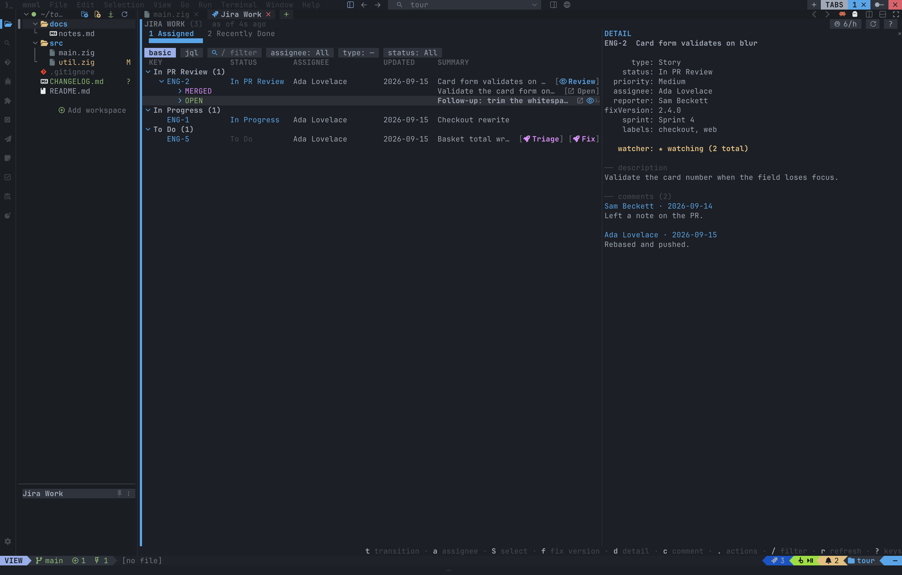This screenshot has width=902, height=575.
Task: Click the explorer refresh icon beside the download arrow
Action: [x=125, y=14]
